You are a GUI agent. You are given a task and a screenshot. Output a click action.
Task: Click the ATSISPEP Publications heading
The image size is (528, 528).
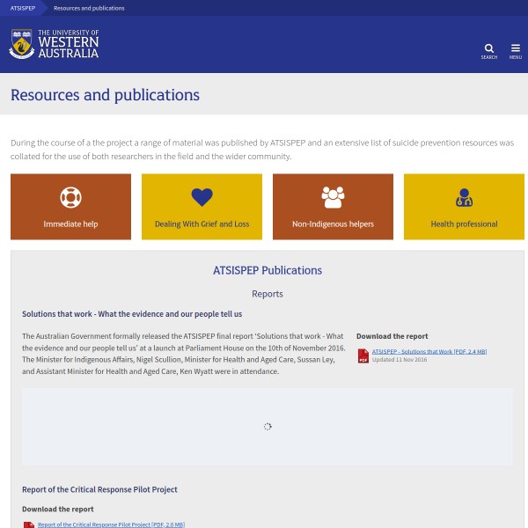(268, 270)
